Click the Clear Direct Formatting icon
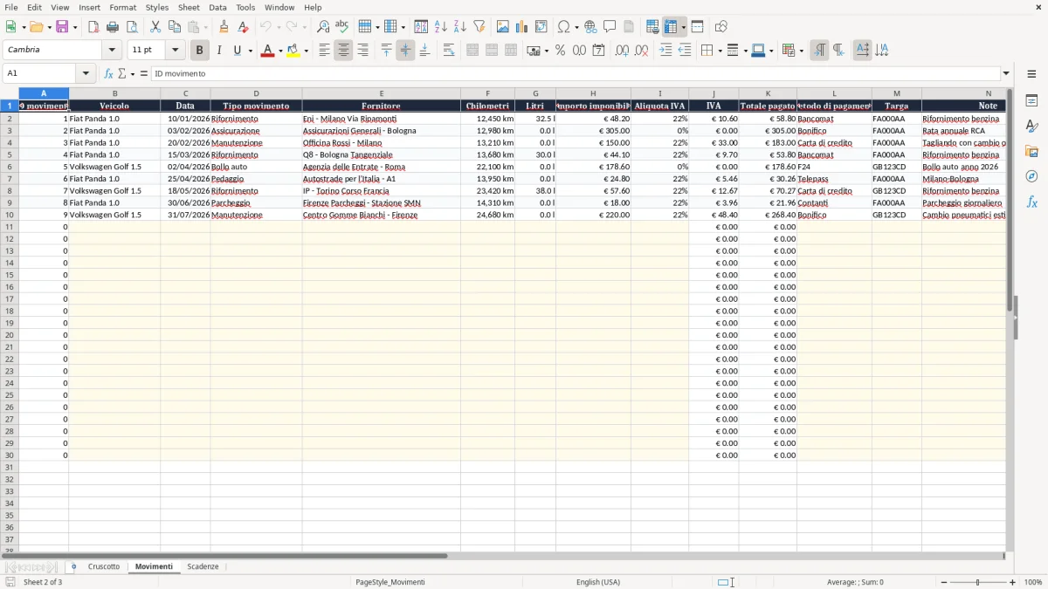Viewport: 1048px width, 589px height. pyautogui.click(x=244, y=27)
